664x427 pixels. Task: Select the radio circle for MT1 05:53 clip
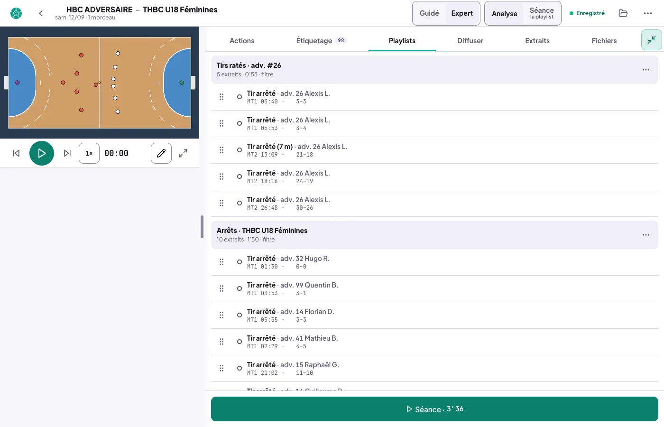pyautogui.click(x=240, y=123)
